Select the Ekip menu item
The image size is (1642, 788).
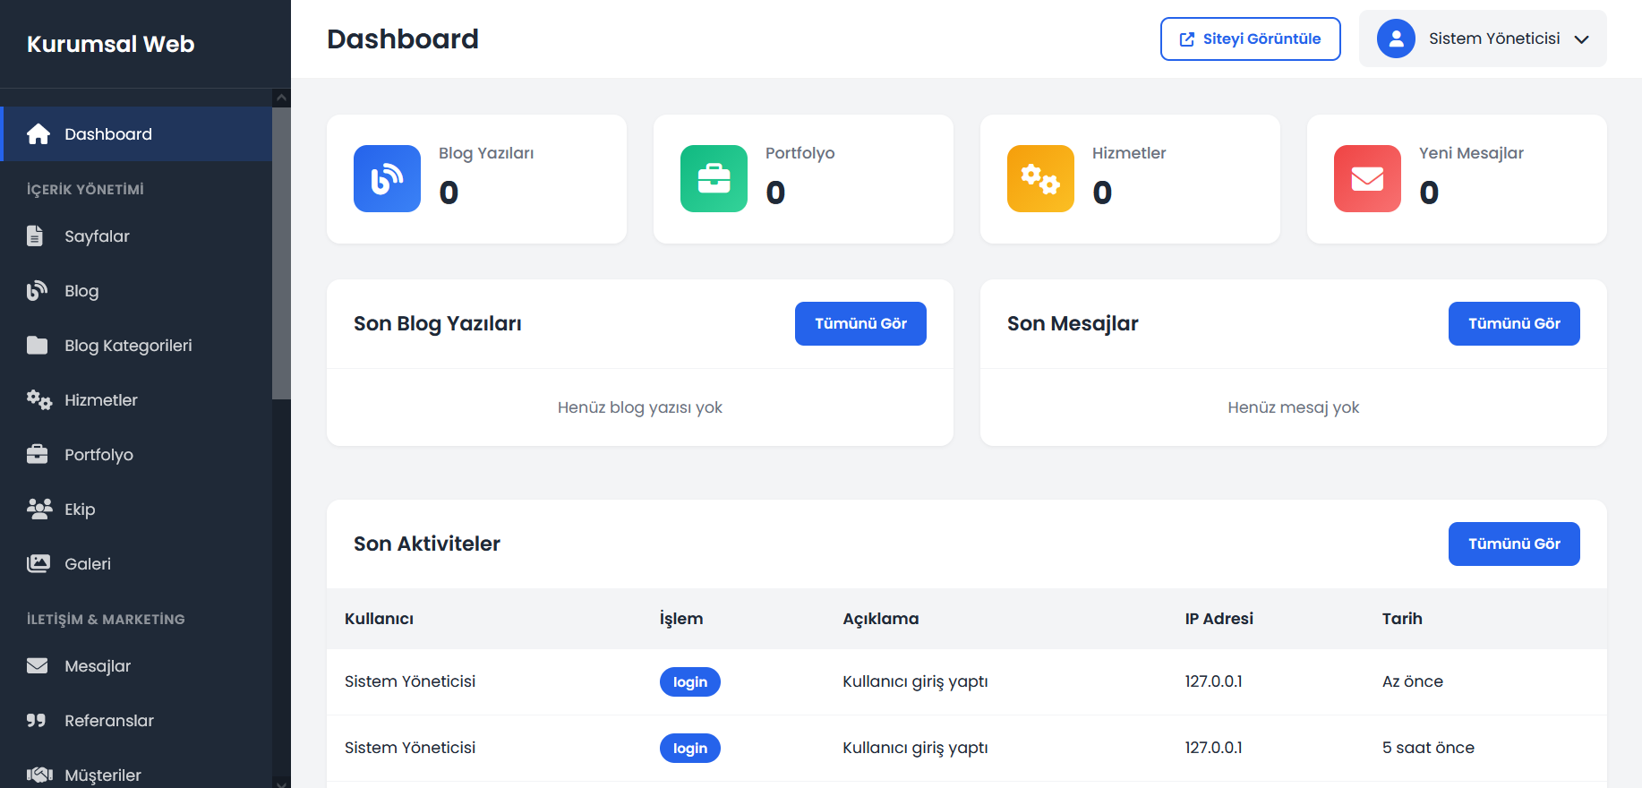pyautogui.click(x=136, y=510)
